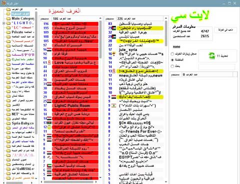Select the Syria-Baby.co tree item
This screenshot has width=240, height=184.
click(22, 123)
